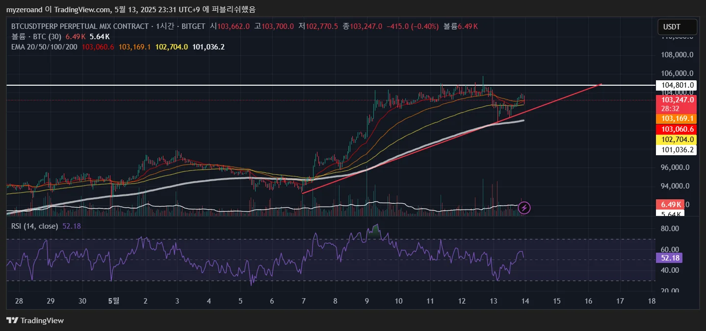Click the 6.49K volume label on axis

point(670,205)
